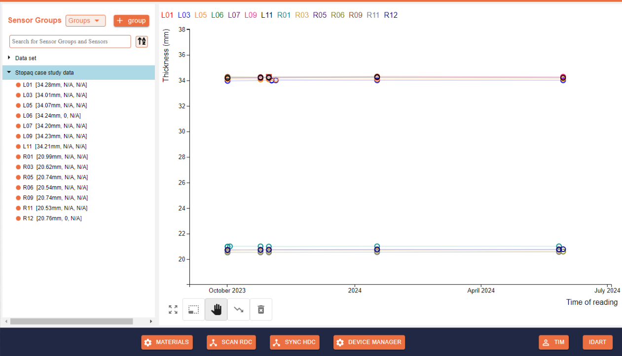Toggle the R01 legend series
The width and height of the screenshot is (622, 356).
pyautogui.click(x=284, y=15)
